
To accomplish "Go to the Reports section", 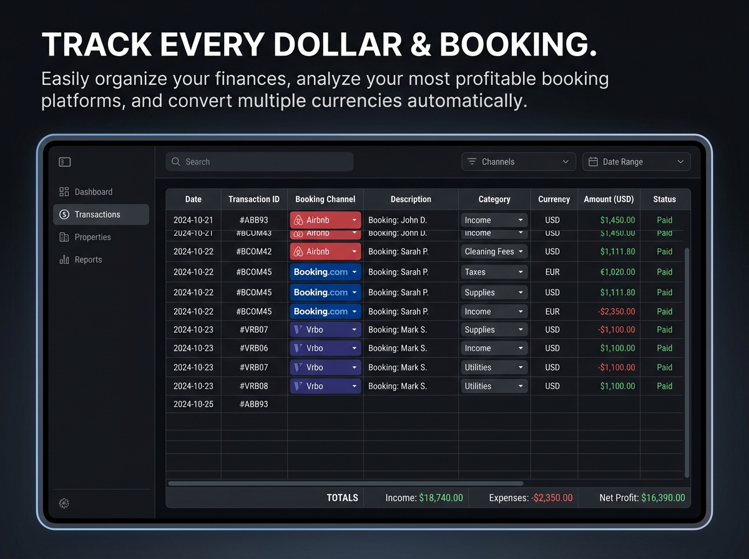I will tap(88, 260).
